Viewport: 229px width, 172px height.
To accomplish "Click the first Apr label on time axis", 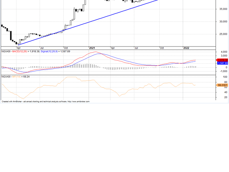I will 18,48.
